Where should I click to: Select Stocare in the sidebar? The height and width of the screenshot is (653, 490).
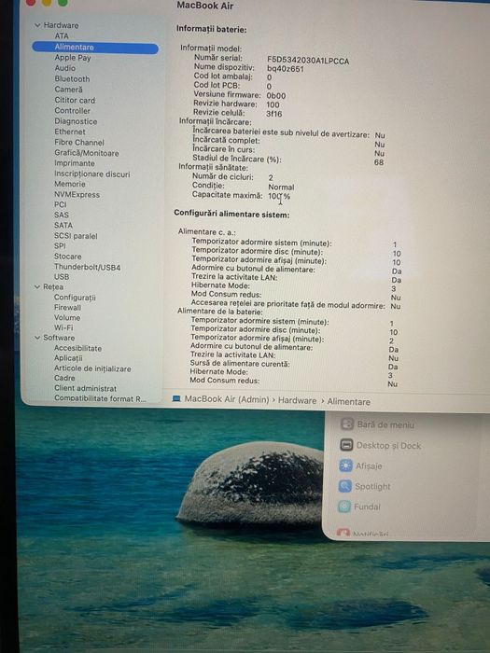(x=68, y=257)
